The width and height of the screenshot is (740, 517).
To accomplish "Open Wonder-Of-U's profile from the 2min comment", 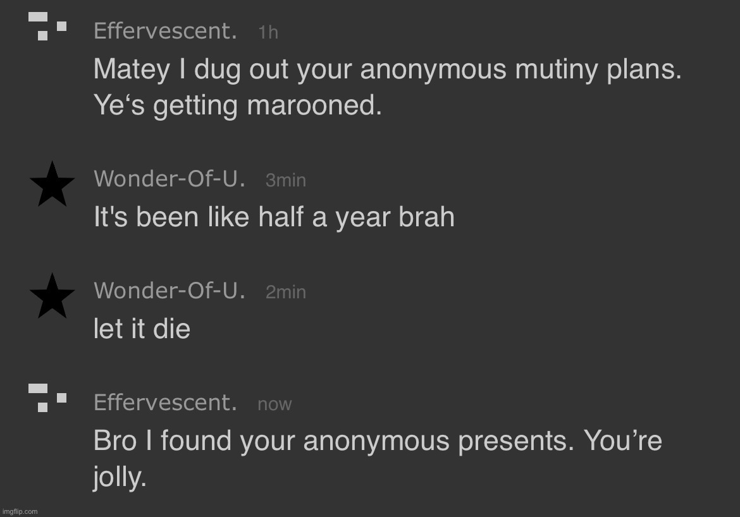I will (x=170, y=291).
